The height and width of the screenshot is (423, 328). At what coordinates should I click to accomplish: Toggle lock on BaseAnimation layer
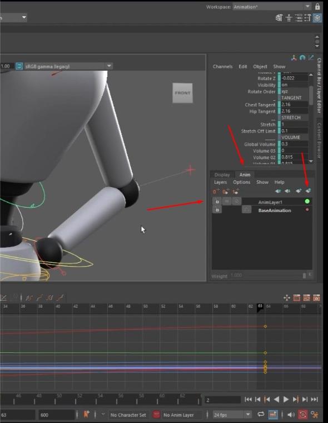[217, 210]
